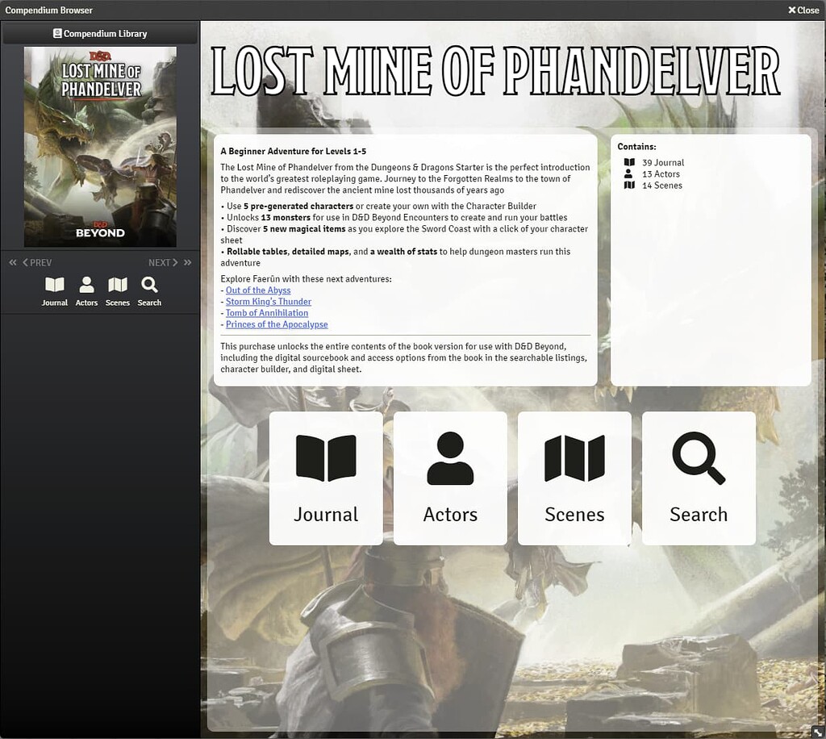Open the Journal sidebar icon

(x=54, y=289)
